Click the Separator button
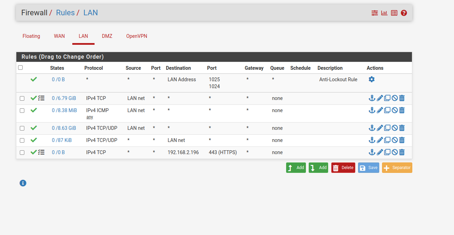The width and height of the screenshot is (454, 235). [x=397, y=168]
